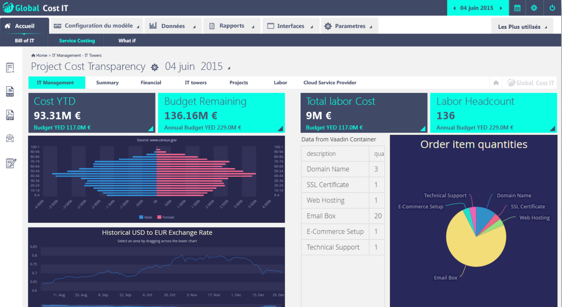The width and height of the screenshot is (562, 307).
Task: Expand the Données menu
Action: (173, 26)
